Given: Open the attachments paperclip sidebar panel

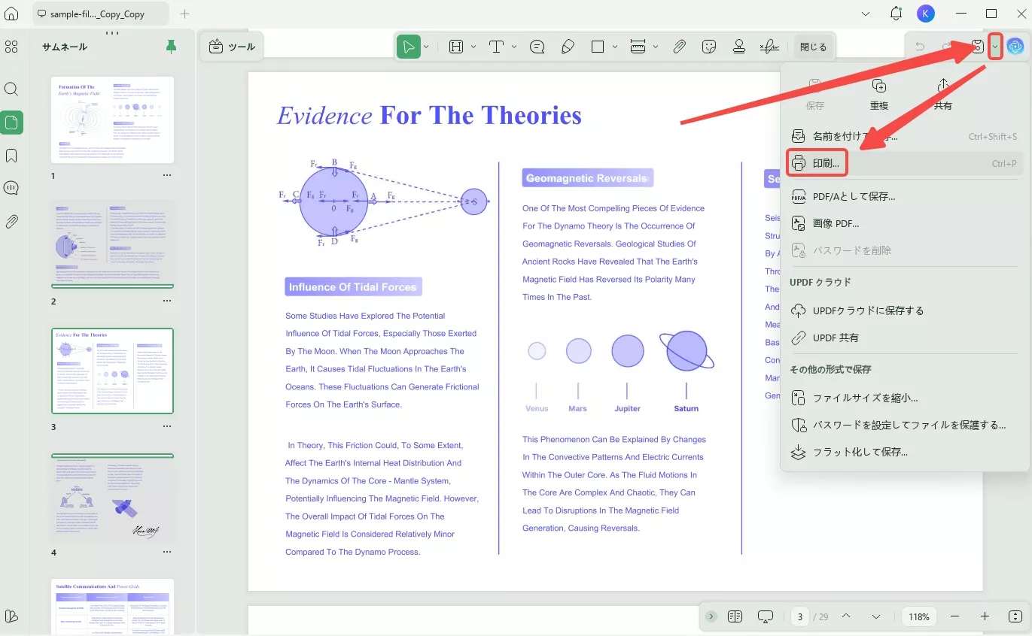Looking at the screenshot, I should pos(11,221).
